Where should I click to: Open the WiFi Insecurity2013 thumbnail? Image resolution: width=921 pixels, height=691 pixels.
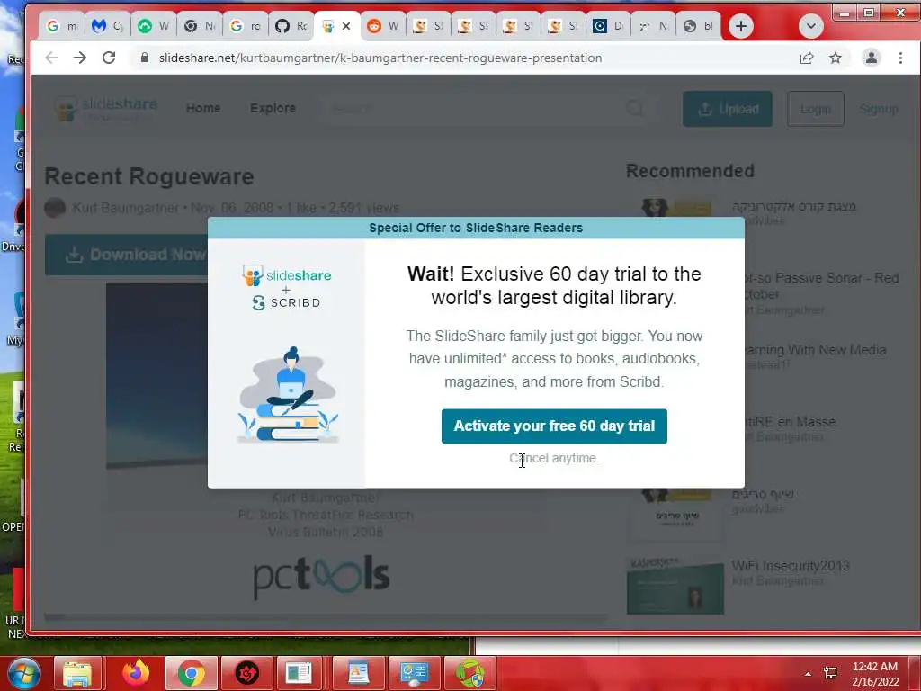coord(675,586)
